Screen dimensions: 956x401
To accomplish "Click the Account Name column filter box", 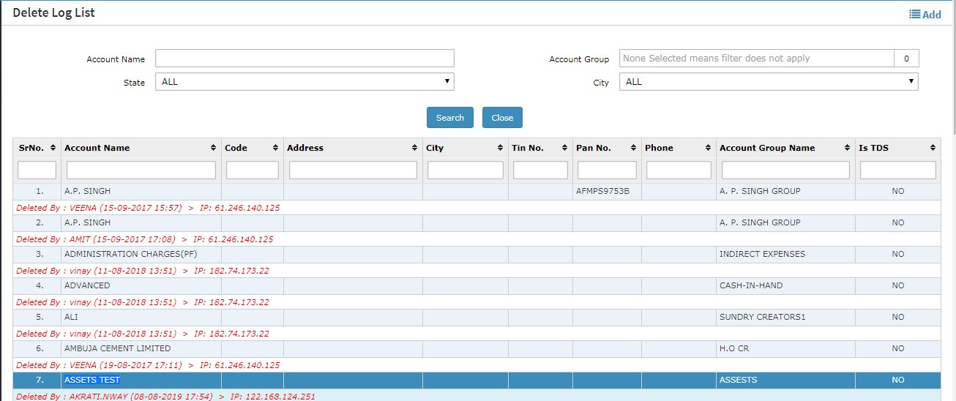I will point(141,170).
